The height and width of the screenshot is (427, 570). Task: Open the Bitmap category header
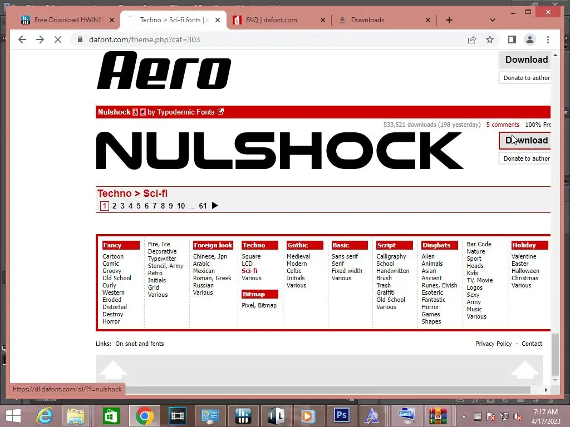click(x=259, y=294)
